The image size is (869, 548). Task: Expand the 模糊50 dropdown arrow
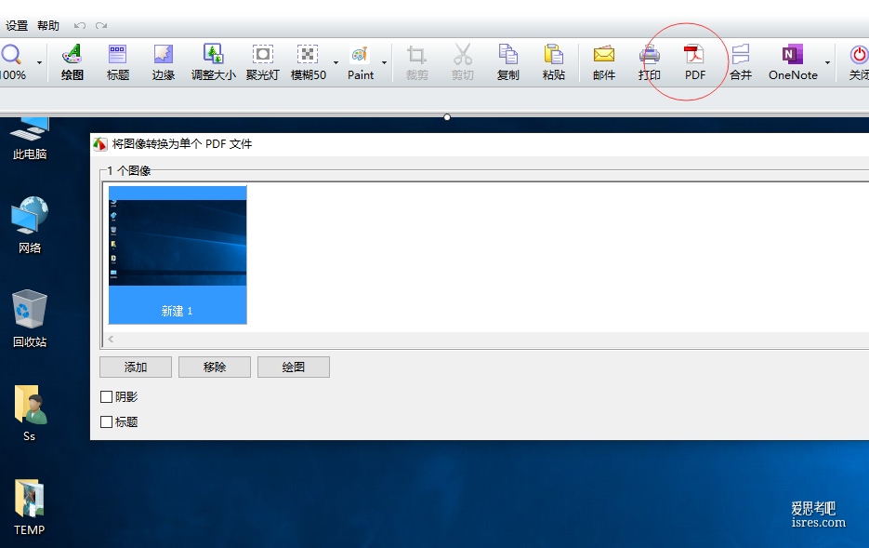coord(336,62)
